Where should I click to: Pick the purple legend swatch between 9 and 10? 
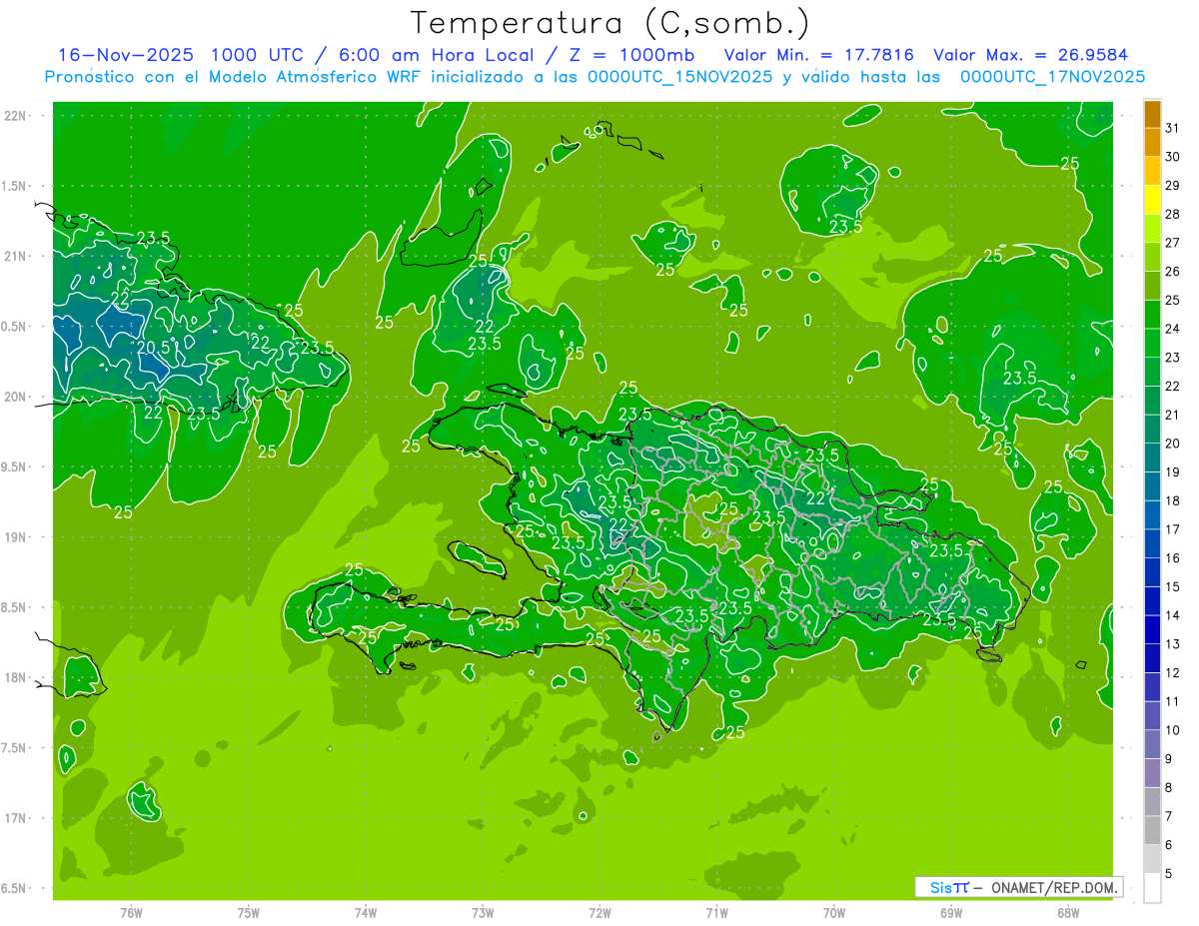pos(1153,745)
